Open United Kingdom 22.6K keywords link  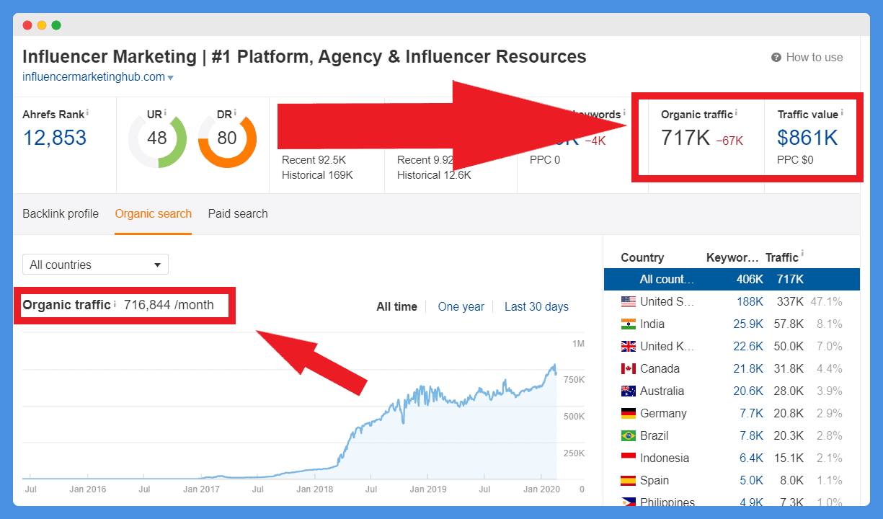[749, 346]
